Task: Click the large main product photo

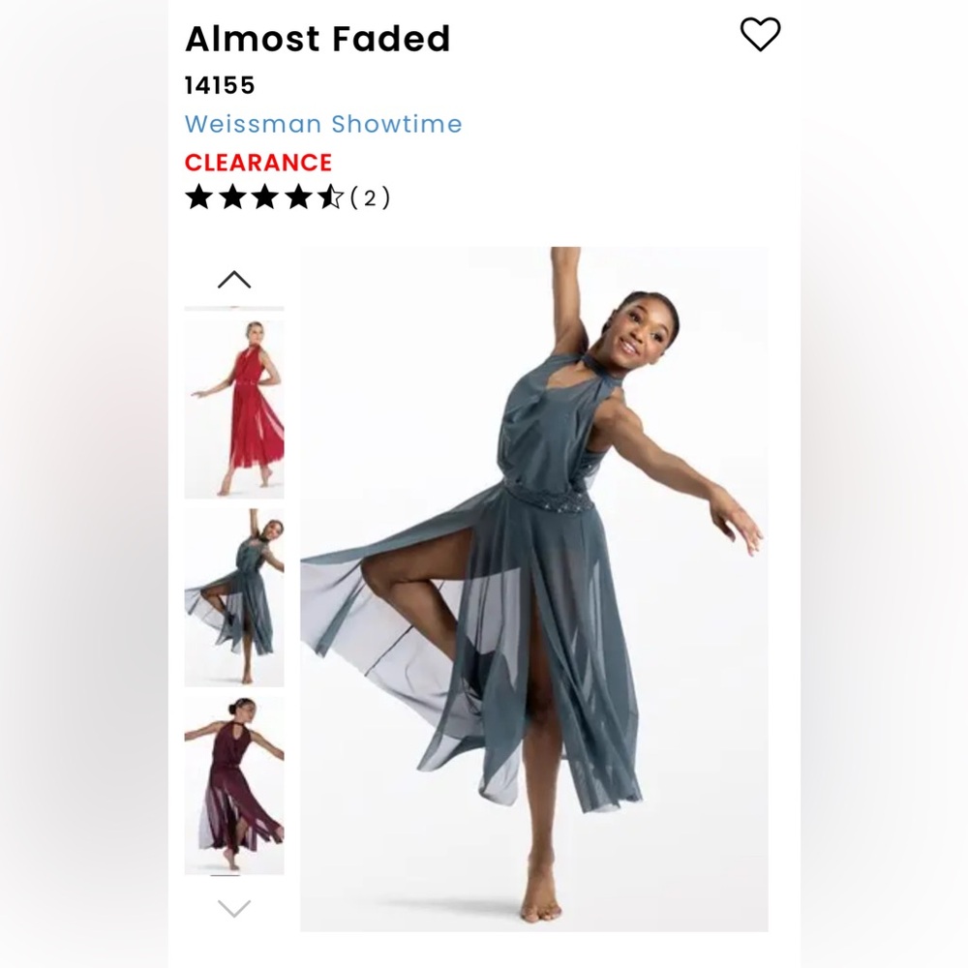Action: tap(533, 589)
